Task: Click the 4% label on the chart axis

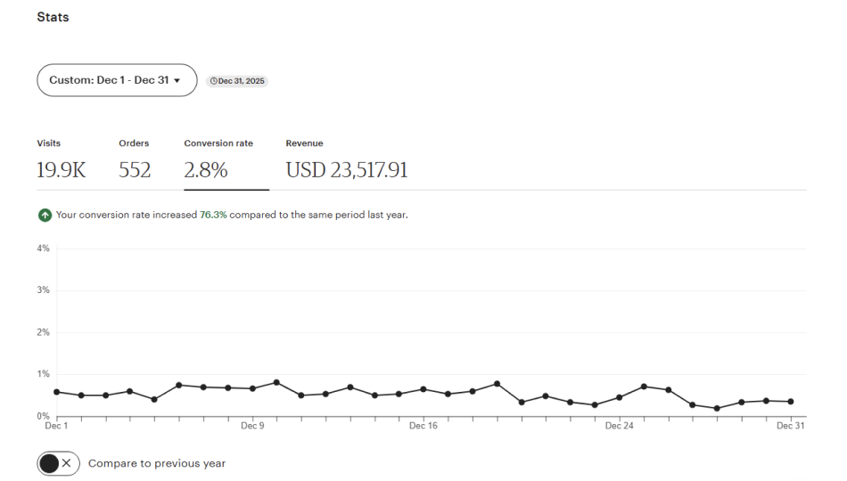Action: tap(43, 249)
